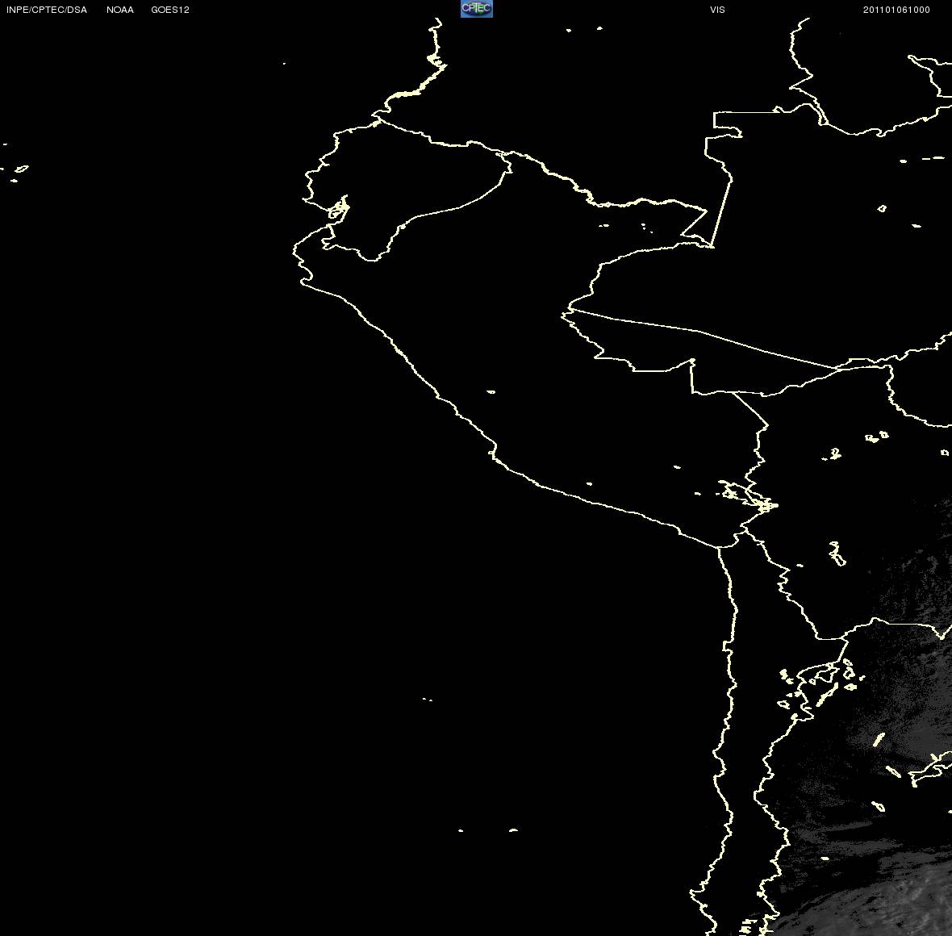Click the VIS channel label
This screenshot has height=936, width=952.
[x=718, y=10]
